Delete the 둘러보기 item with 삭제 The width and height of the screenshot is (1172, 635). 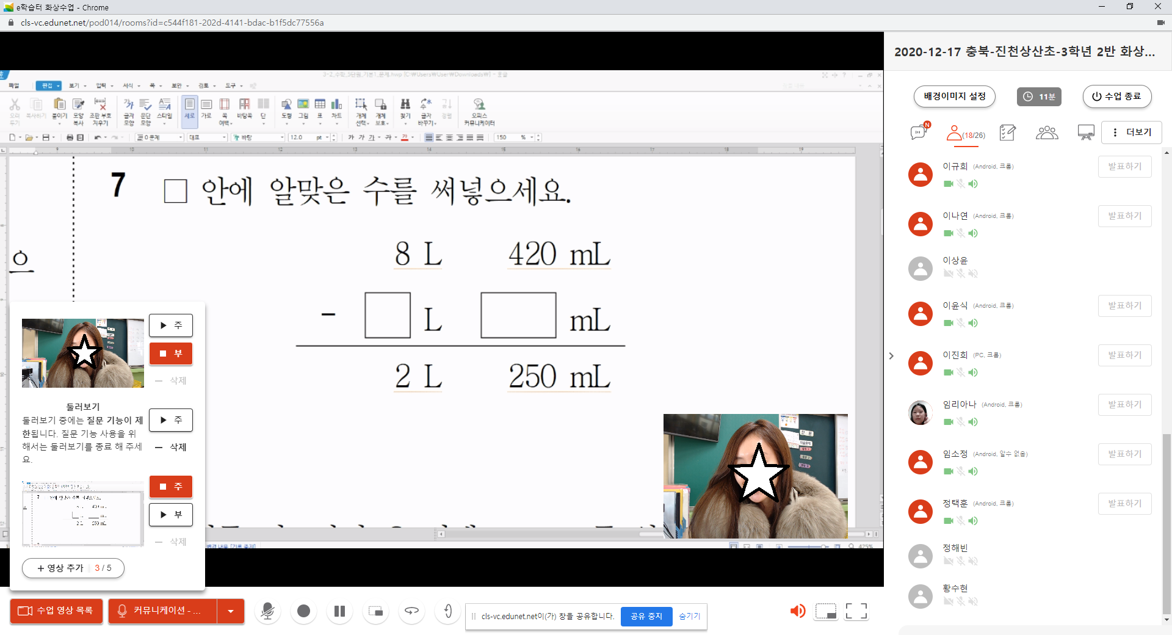click(x=171, y=447)
